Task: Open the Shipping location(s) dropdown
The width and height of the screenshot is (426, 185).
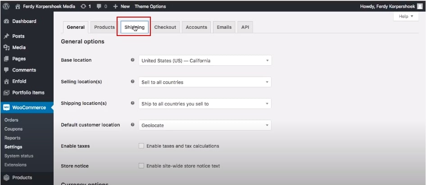Action: (205, 104)
